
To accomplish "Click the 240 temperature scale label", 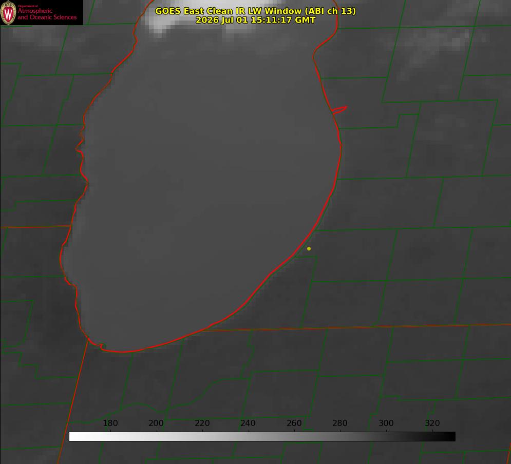I will [x=248, y=423].
